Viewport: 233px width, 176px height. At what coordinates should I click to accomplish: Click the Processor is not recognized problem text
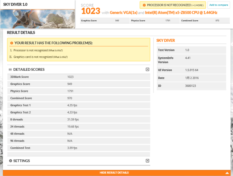pos(30,50)
